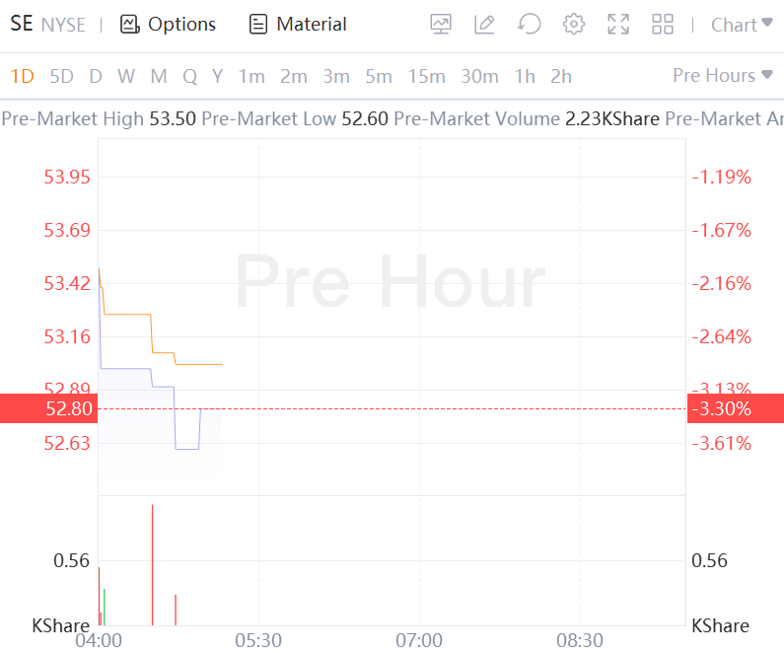Refresh the chart with the circular arrow
This screenshot has width=784, height=653.
(530, 25)
